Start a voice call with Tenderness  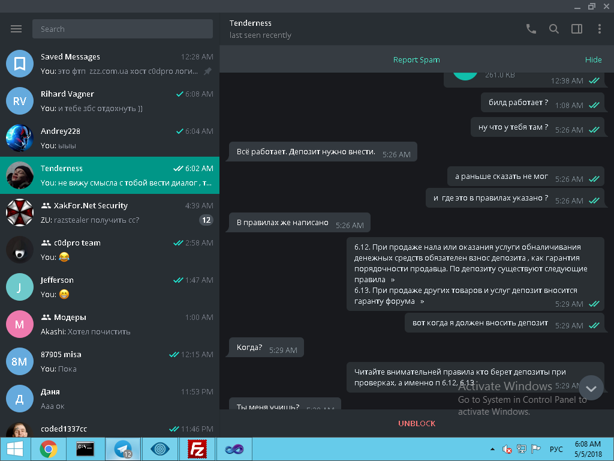point(531,29)
